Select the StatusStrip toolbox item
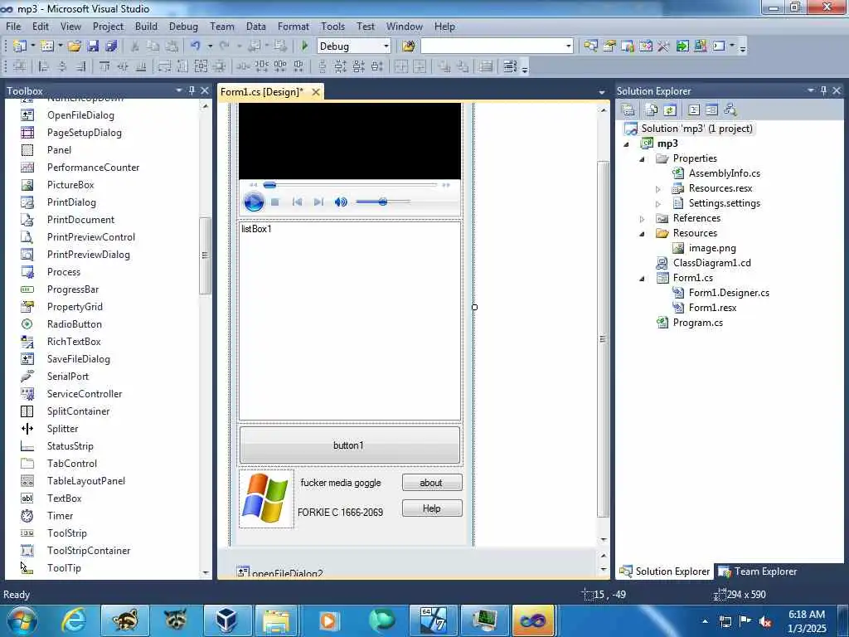This screenshot has width=849, height=637. [x=70, y=445]
